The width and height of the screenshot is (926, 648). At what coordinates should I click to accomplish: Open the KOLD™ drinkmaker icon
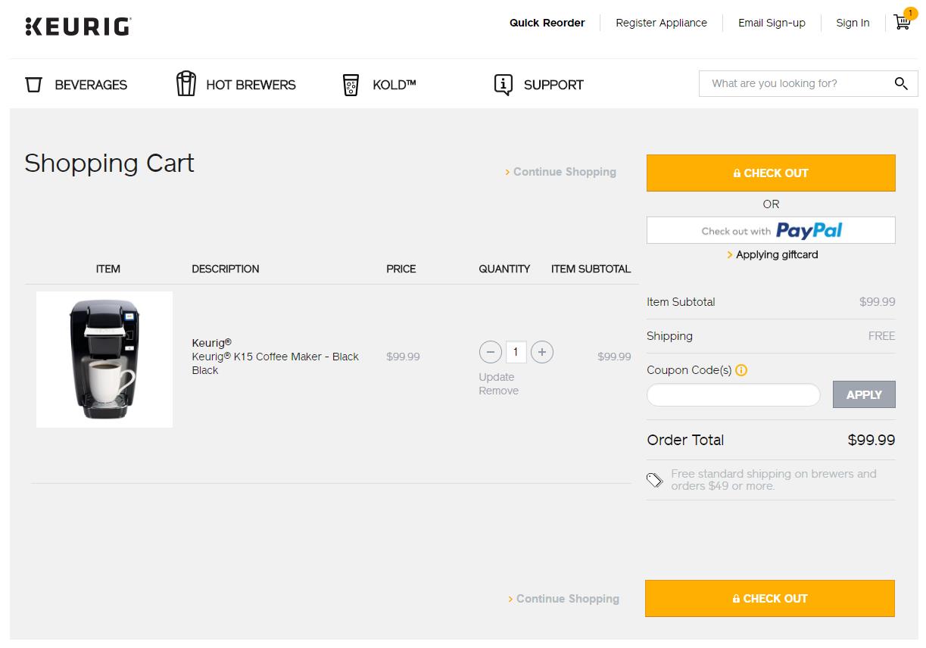point(351,83)
